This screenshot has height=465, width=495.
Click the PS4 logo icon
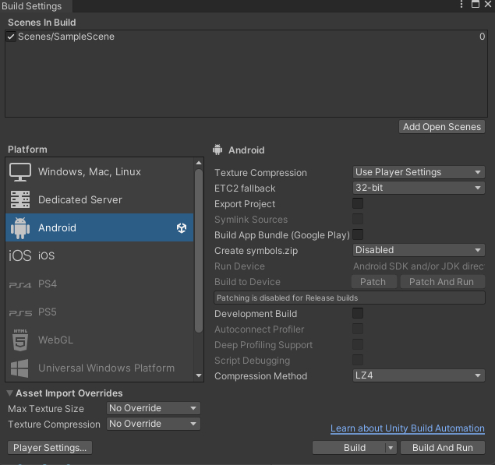20,285
